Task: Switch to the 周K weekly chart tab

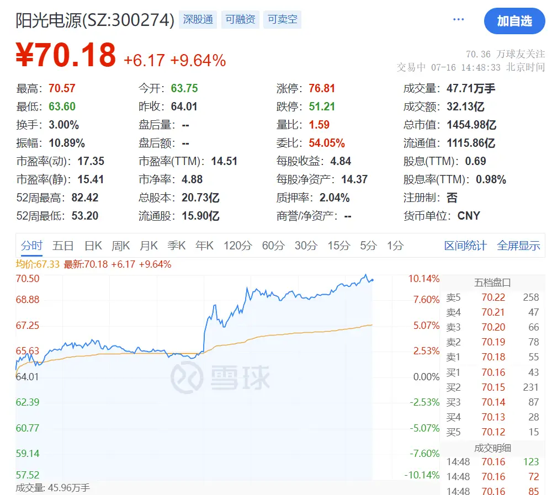Action: click(x=120, y=246)
